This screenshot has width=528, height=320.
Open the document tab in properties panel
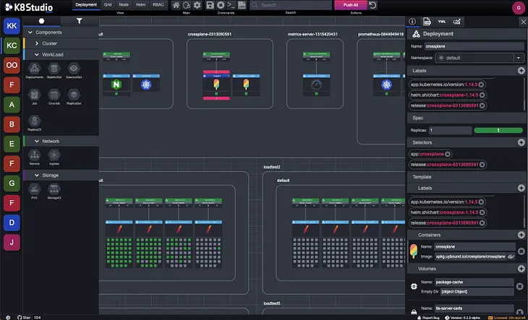[x=427, y=22]
